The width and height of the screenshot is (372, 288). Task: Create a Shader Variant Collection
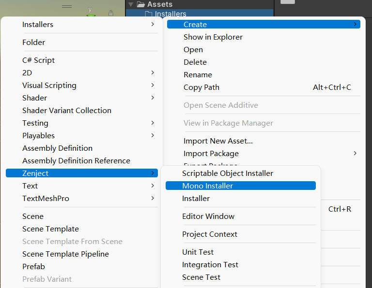click(81, 110)
